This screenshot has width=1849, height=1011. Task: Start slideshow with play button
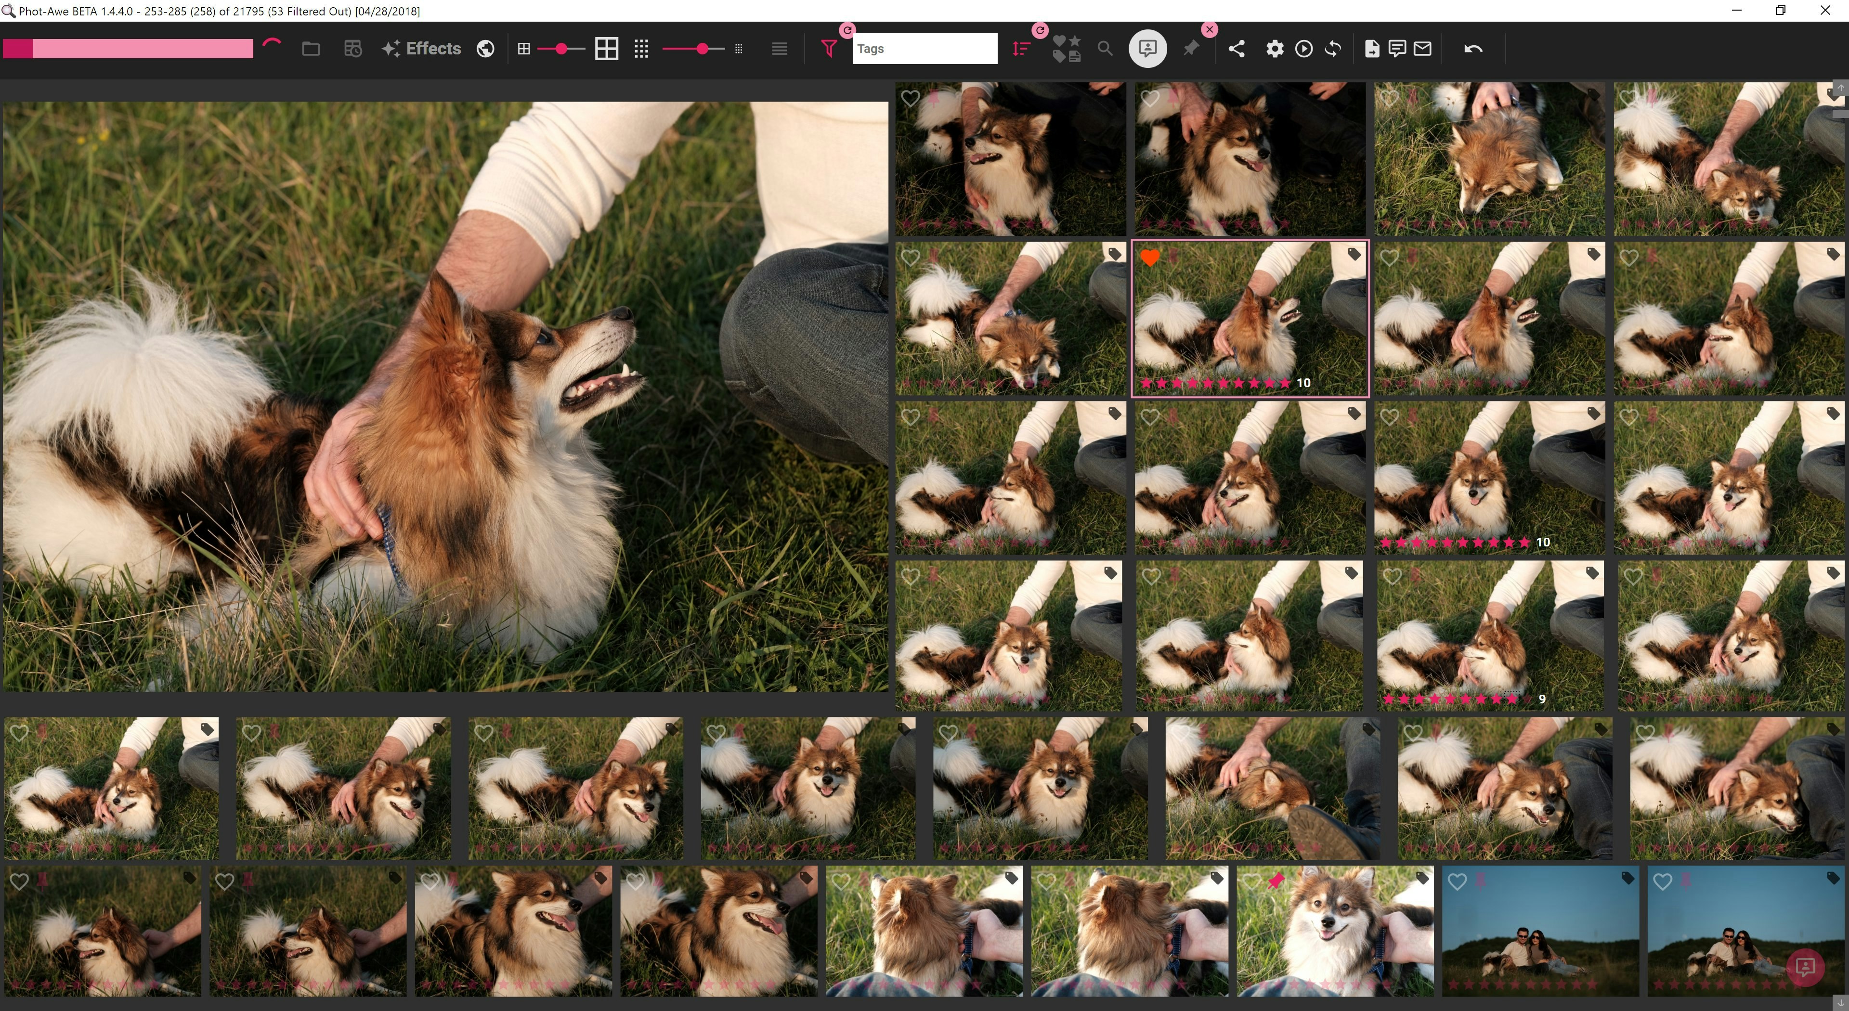(x=1303, y=49)
